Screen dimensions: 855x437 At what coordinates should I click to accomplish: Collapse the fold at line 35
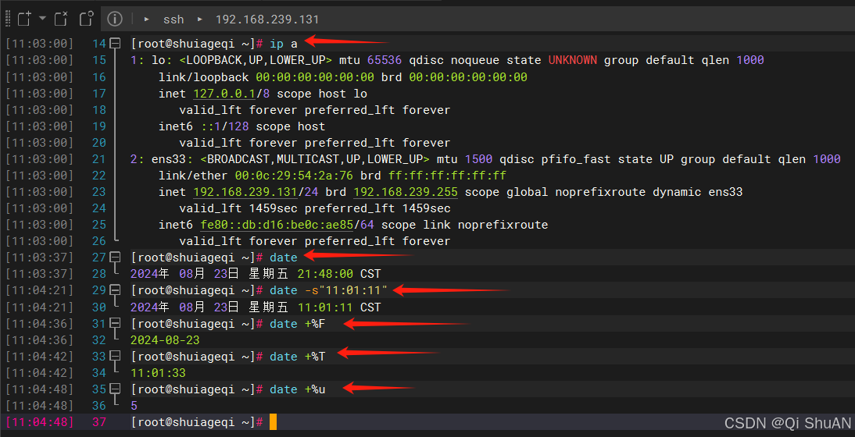tap(115, 389)
